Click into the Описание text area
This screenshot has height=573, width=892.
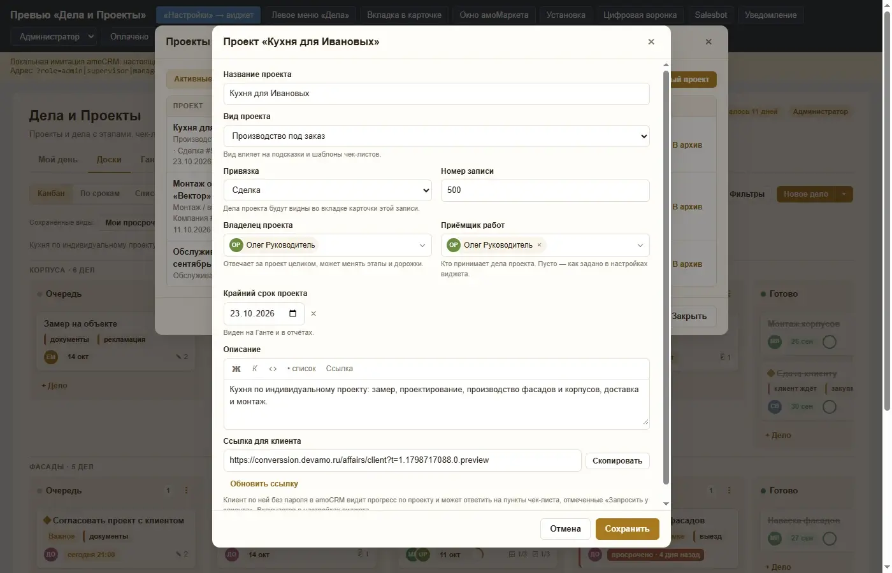tap(436, 404)
